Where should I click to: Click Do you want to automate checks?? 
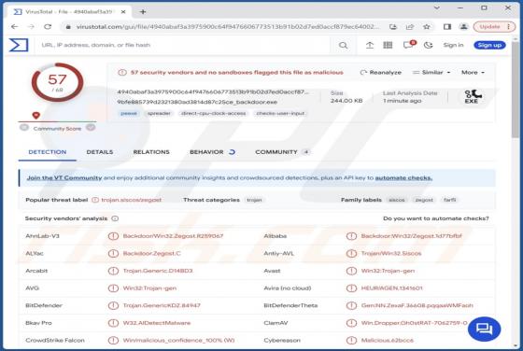[x=435, y=218]
